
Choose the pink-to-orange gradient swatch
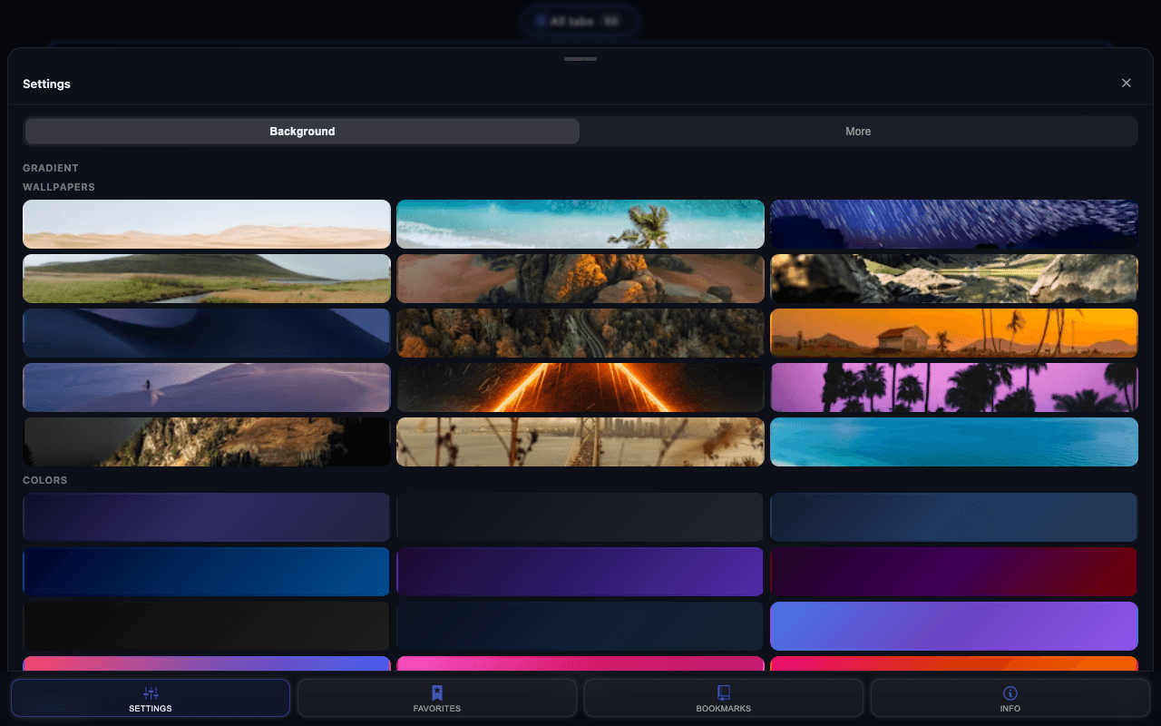954,663
